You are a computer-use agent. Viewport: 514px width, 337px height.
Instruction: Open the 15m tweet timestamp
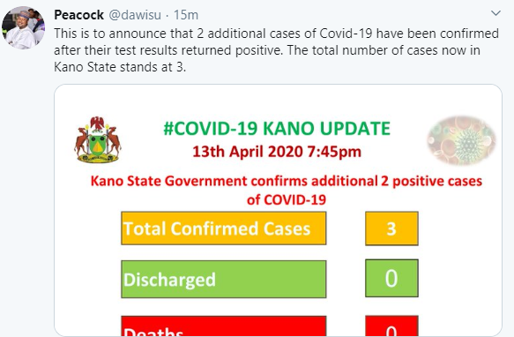[x=186, y=15]
